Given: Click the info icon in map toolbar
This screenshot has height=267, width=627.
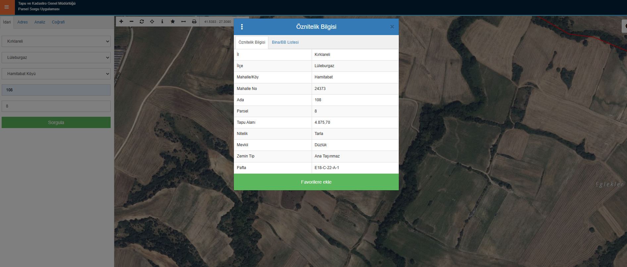Looking at the screenshot, I should (x=162, y=22).
